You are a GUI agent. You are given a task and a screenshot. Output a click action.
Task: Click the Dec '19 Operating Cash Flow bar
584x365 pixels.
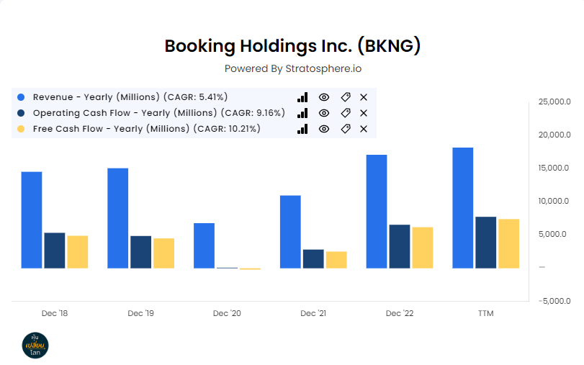click(141, 252)
